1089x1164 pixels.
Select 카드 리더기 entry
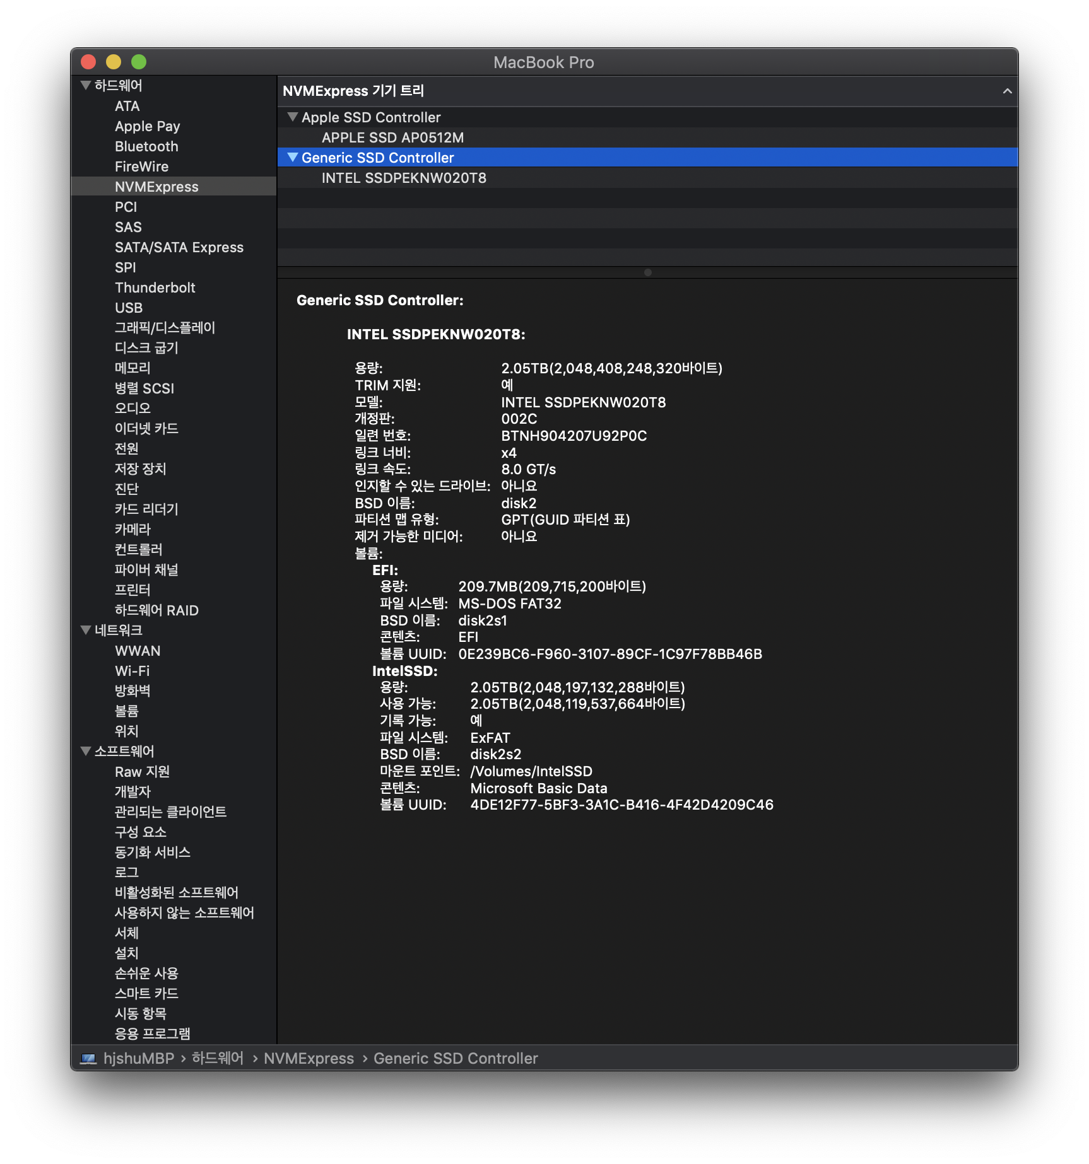click(146, 509)
